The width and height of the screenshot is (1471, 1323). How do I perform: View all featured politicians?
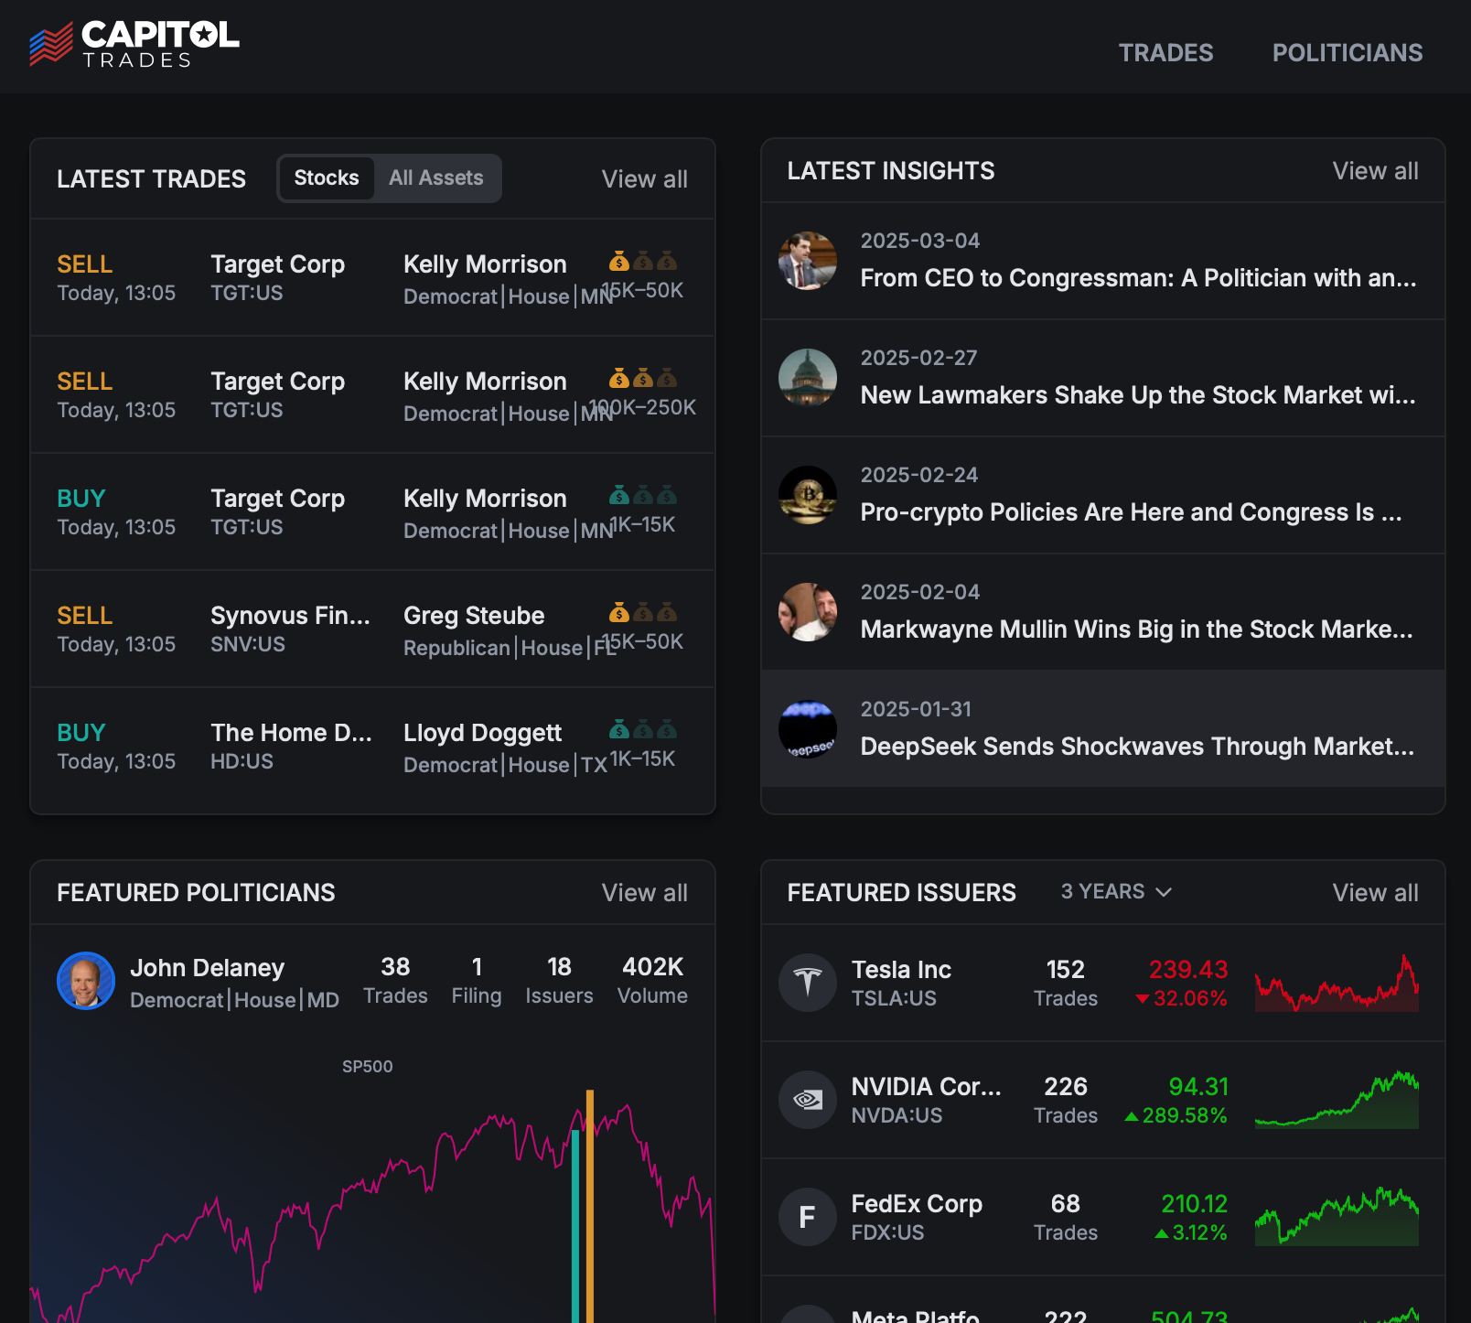pyautogui.click(x=644, y=893)
